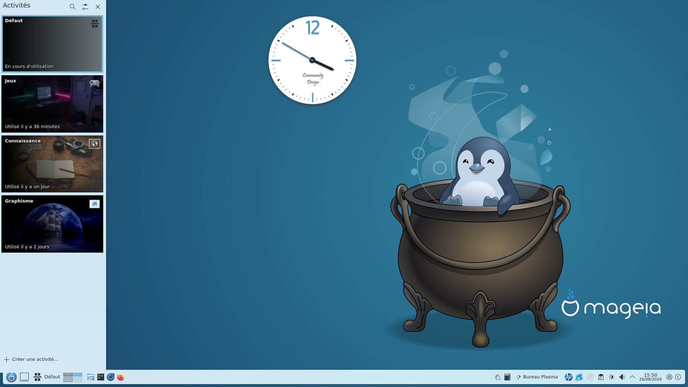The height and width of the screenshot is (387, 688).
Task: Open the Défaut activity switcher in the panel
Action: point(47,377)
